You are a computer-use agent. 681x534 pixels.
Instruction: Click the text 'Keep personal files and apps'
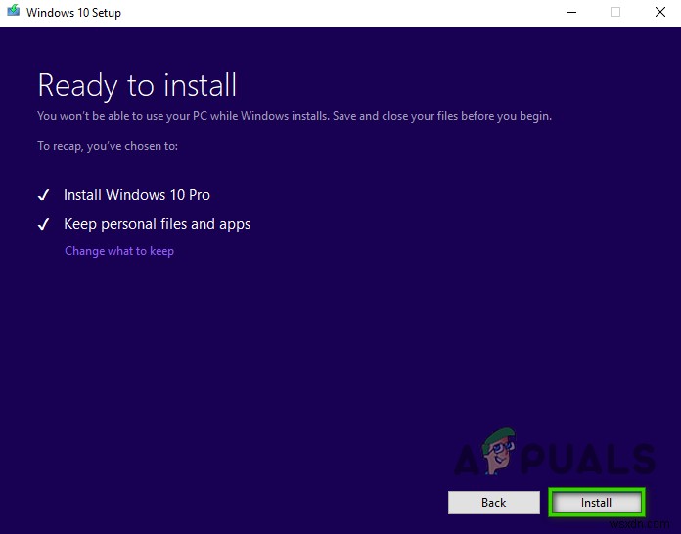(x=158, y=224)
